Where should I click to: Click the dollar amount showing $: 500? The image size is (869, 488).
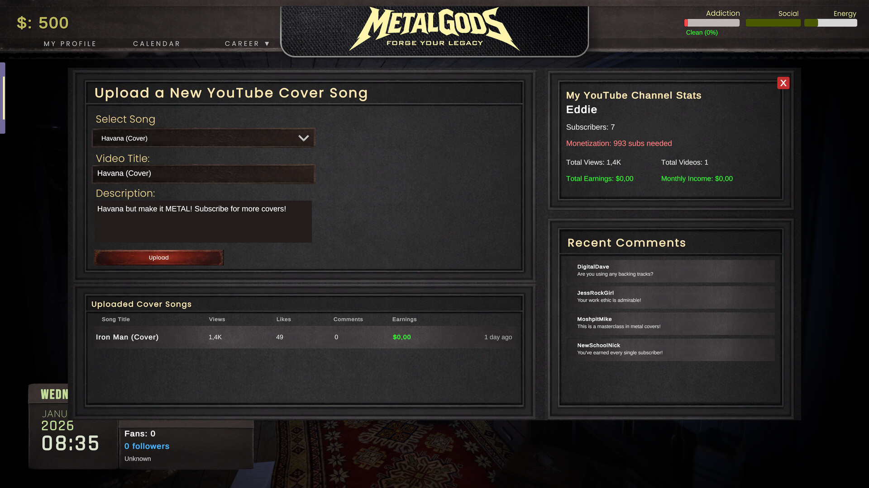point(43,23)
